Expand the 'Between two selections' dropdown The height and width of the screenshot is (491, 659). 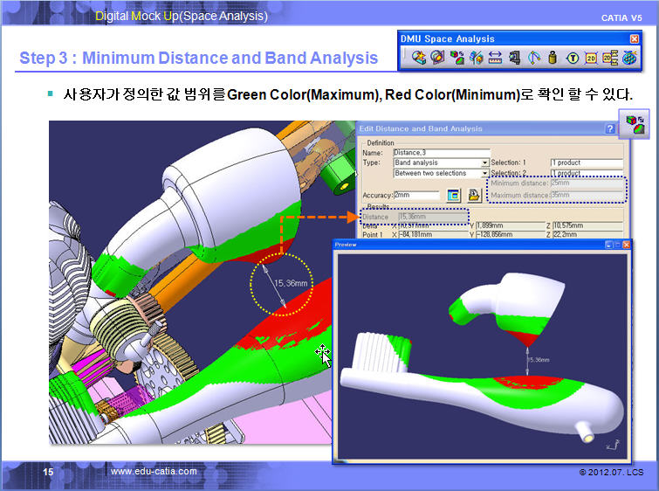coord(484,174)
